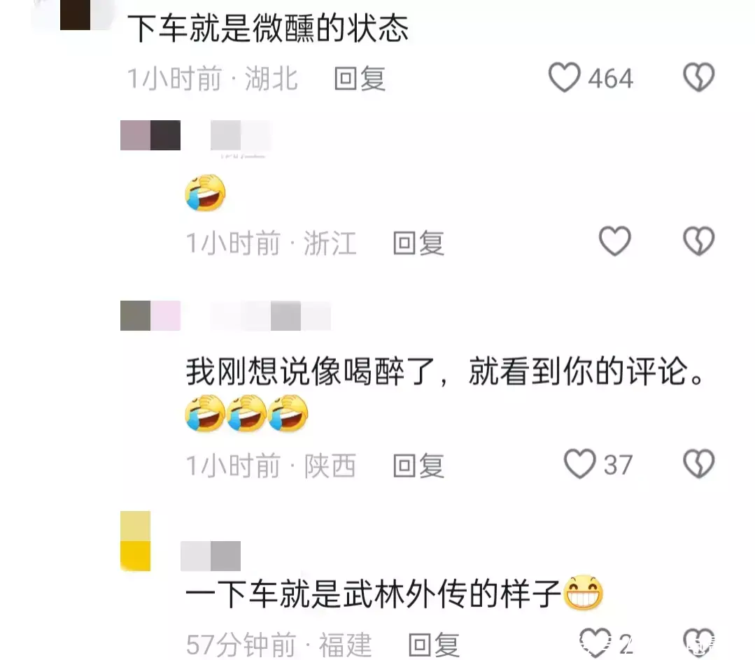Viewport: 755px width, 660px height.
Task: Reply to the Zhejiang comment
Action: pyautogui.click(x=418, y=243)
